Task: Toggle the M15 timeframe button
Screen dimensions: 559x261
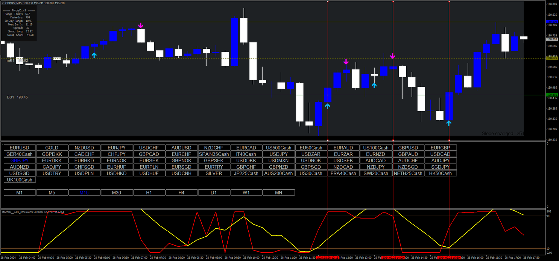Action: point(84,193)
